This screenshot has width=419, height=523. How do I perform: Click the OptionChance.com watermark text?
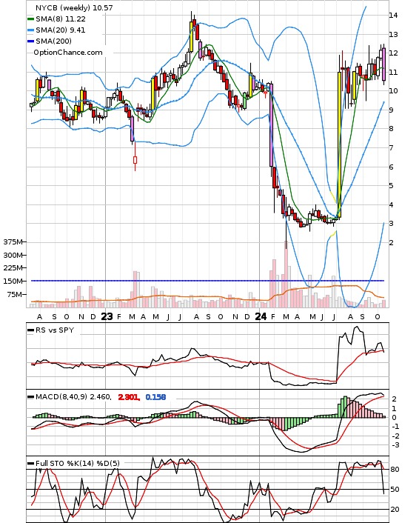coord(67,53)
